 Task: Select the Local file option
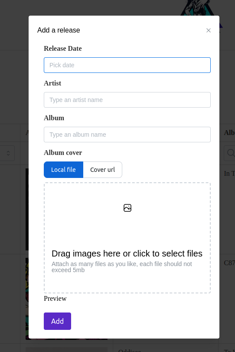[63, 170]
